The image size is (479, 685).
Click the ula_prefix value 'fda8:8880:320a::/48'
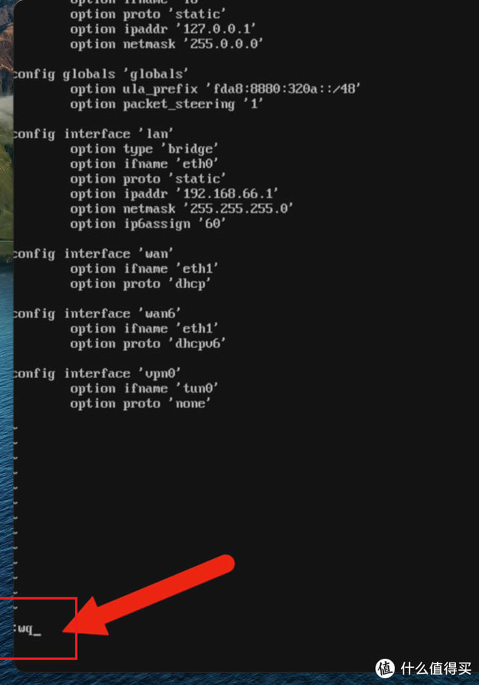pyautogui.click(x=283, y=88)
